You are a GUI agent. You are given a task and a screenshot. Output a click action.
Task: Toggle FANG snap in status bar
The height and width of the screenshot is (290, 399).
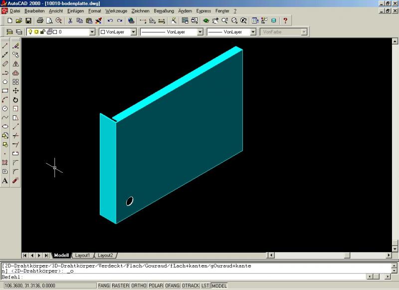[104, 286]
